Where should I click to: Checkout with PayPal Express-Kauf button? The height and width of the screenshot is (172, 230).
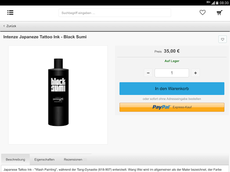(x=172, y=107)
